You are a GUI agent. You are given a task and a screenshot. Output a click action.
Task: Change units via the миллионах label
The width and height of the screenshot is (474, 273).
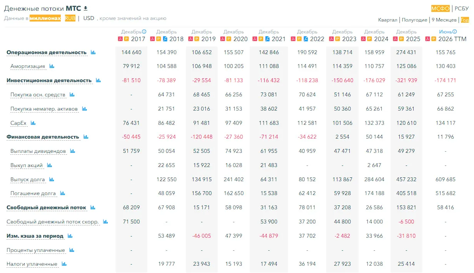(x=45, y=18)
